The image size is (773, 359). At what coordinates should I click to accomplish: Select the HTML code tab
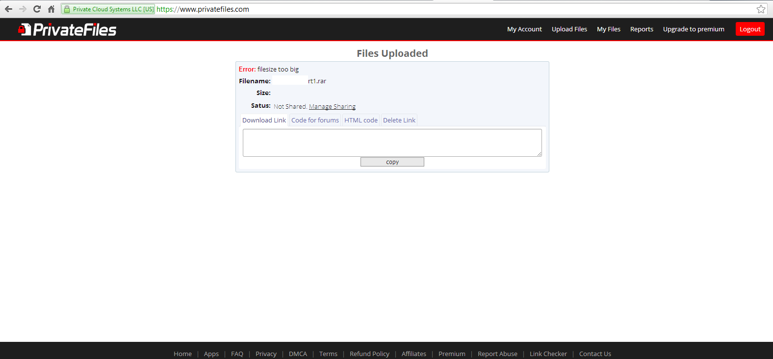[361, 120]
